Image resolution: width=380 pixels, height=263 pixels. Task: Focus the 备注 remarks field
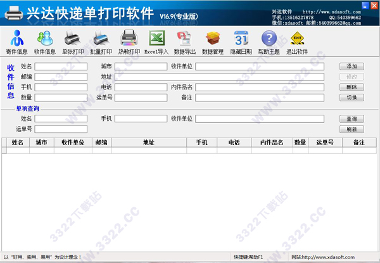point(260,98)
